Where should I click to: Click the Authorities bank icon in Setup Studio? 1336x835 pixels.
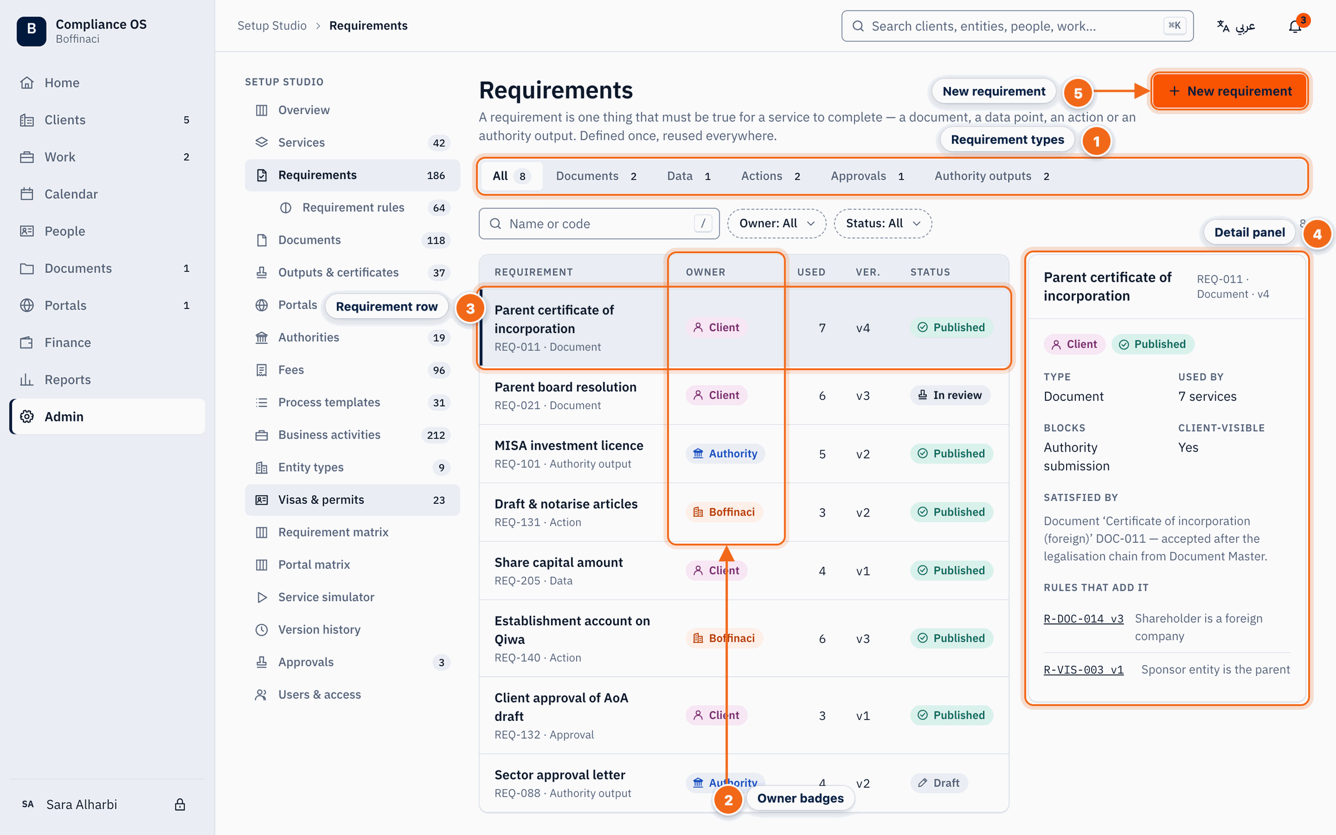point(262,337)
